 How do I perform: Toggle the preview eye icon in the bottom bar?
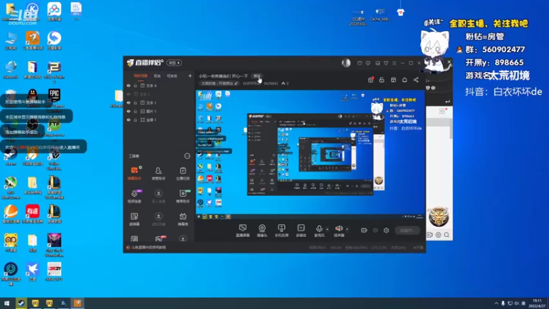pos(375,230)
